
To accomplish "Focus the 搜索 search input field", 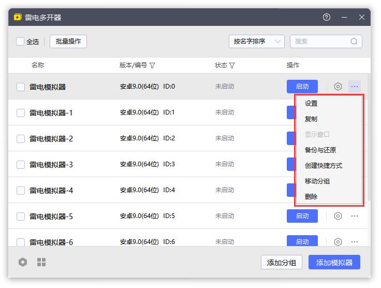I will tap(326, 41).
